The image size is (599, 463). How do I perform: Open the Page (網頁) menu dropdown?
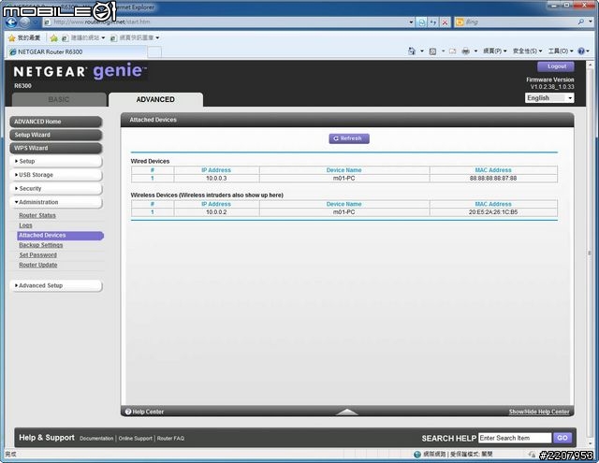coord(495,51)
